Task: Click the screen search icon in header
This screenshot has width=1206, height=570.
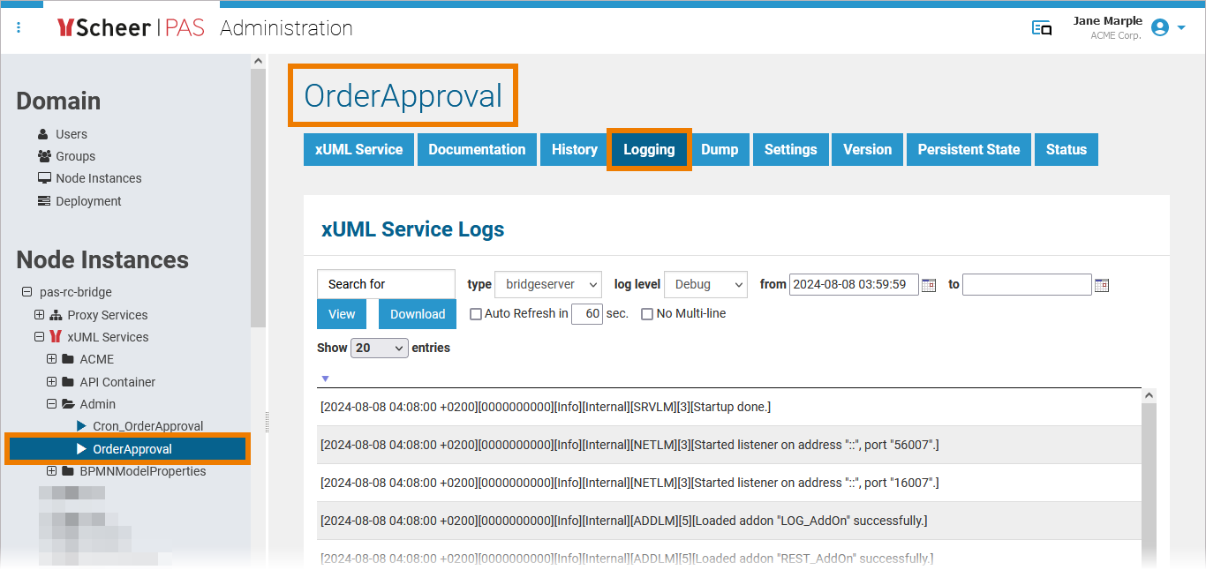Action: [x=1042, y=28]
